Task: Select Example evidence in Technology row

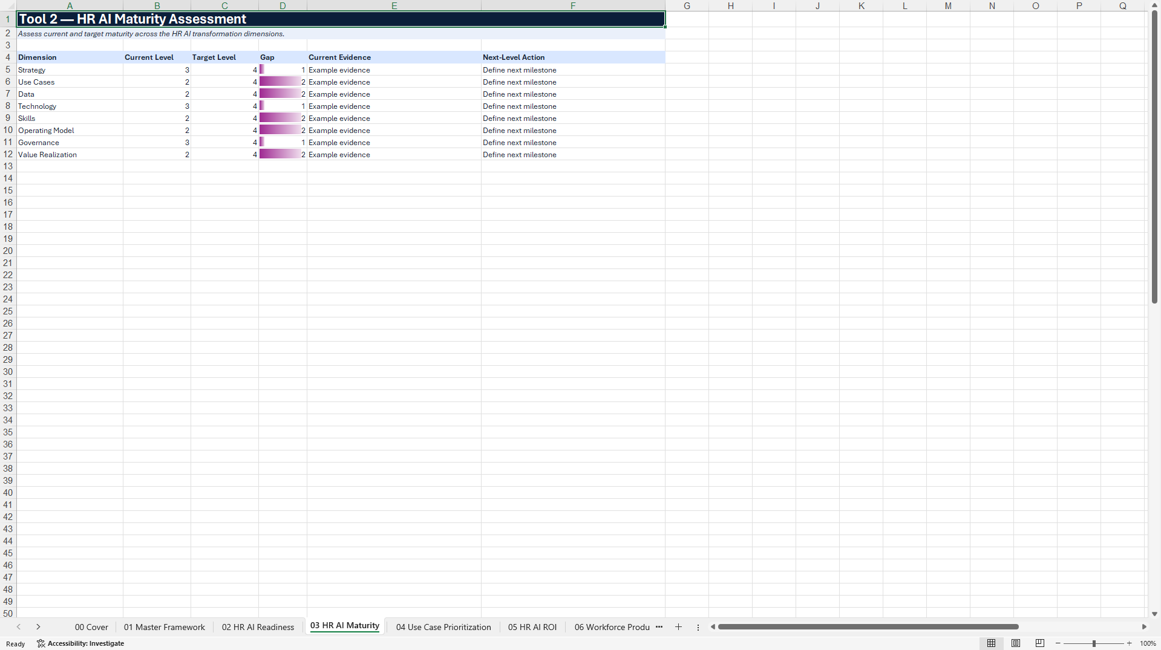Action: tap(394, 106)
